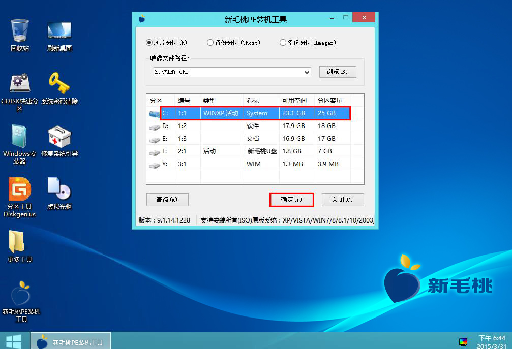The image size is (512, 349).
Task: Expand the image file path dropdown arrow
Action: point(307,72)
